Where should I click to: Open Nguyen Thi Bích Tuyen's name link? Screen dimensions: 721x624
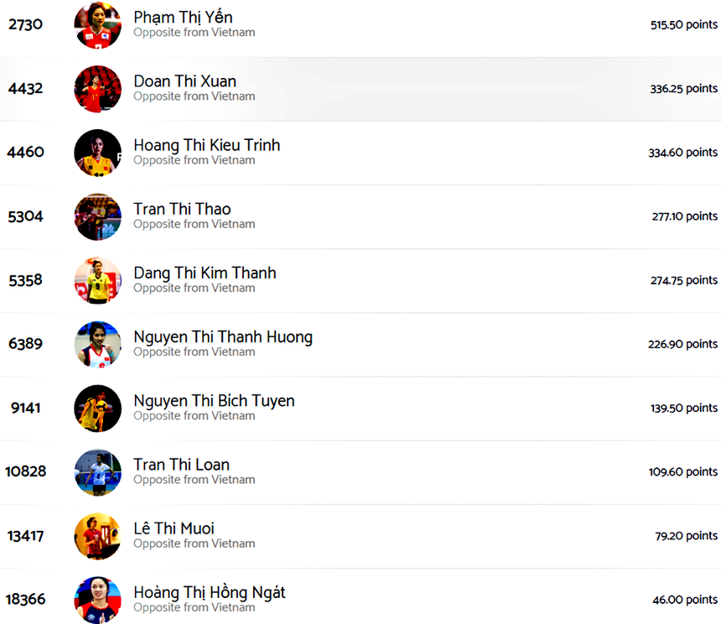(214, 401)
